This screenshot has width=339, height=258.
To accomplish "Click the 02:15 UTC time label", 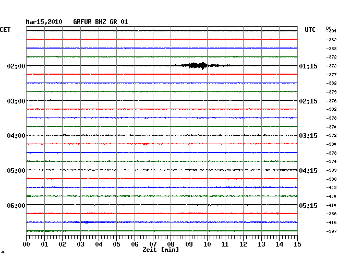I will tap(308, 101).
